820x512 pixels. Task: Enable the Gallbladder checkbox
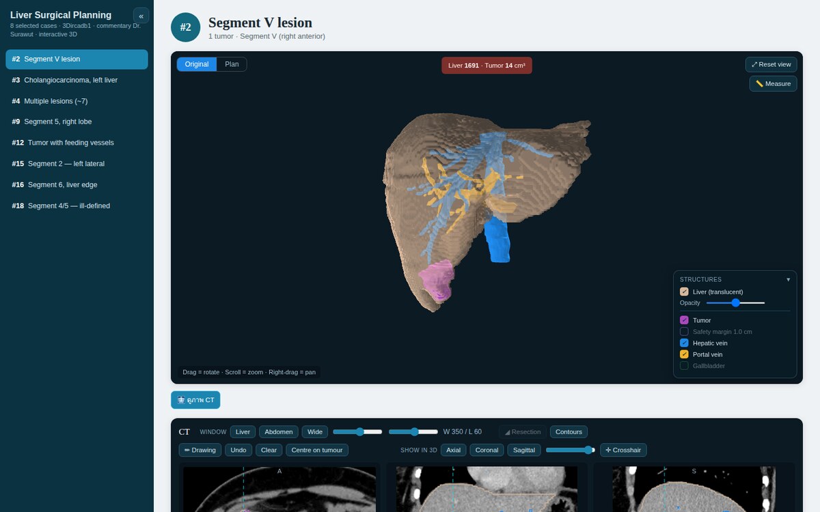pos(684,366)
